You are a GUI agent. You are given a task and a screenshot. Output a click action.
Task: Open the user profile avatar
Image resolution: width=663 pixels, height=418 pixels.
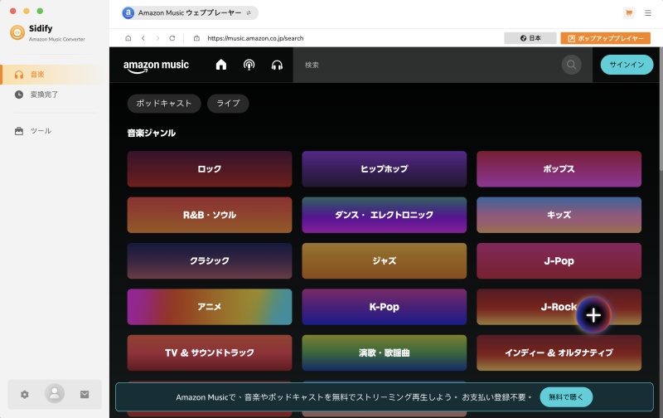(x=55, y=393)
